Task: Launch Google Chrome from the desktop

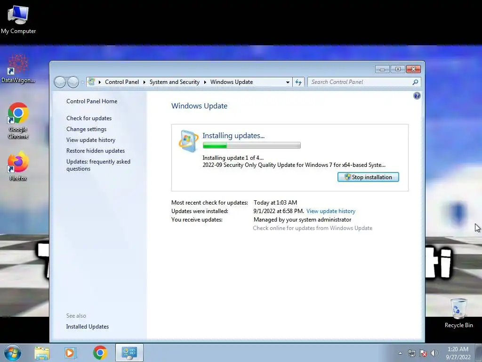Action: (x=18, y=120)
